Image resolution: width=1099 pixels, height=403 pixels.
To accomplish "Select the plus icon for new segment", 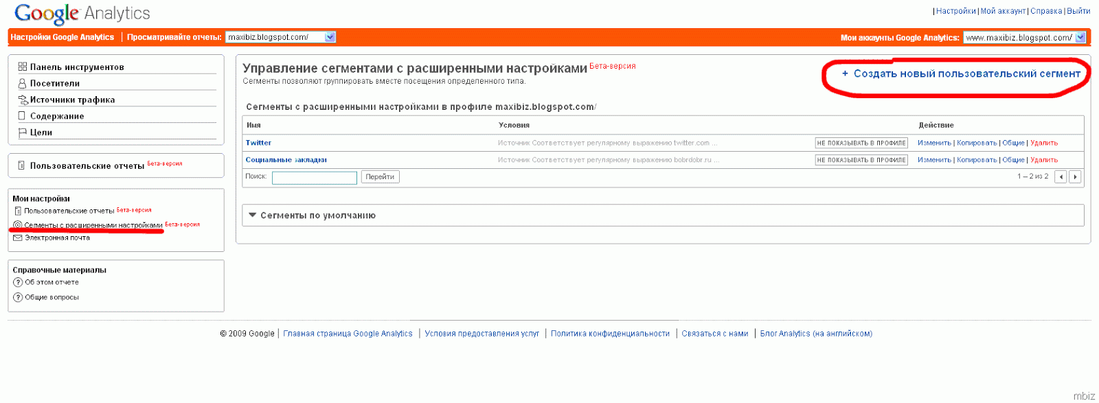I will click(845, 73).
